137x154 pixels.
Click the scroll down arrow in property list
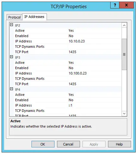(x=124, y=113)
